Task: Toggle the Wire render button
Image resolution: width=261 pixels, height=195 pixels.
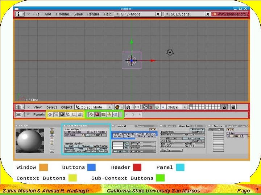Action: pos(81,148)
